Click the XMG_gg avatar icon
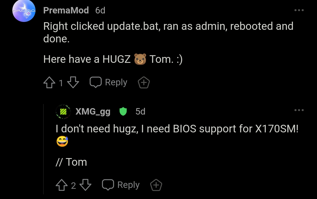Screen dimensions: 317x199 point(63,112)
